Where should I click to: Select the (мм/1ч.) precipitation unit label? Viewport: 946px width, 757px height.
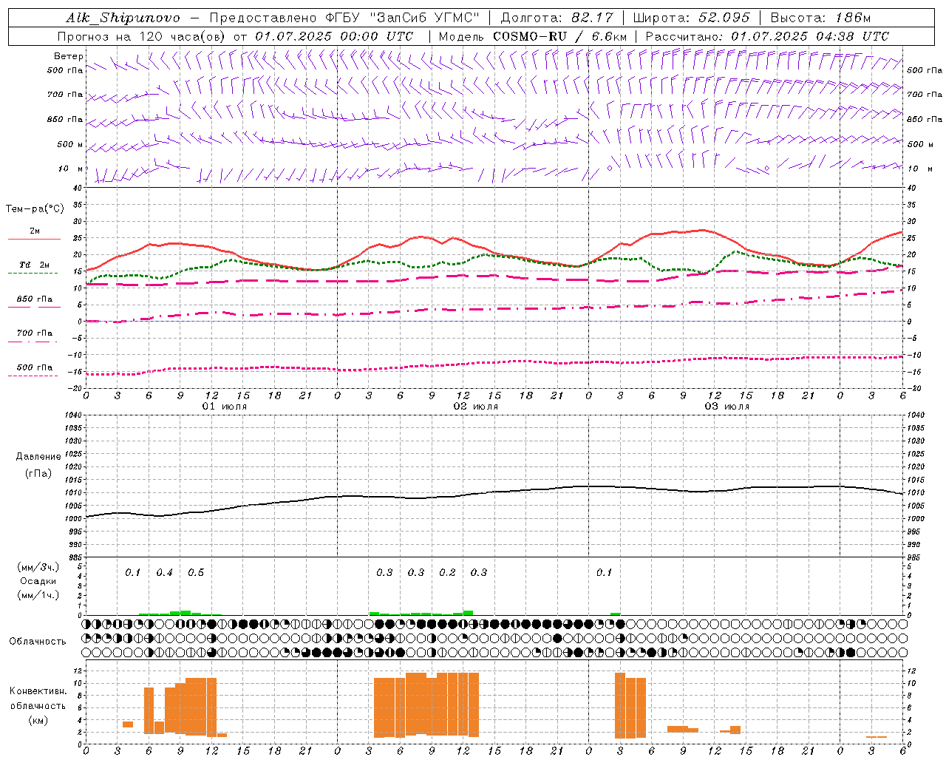tap(38, 595)
